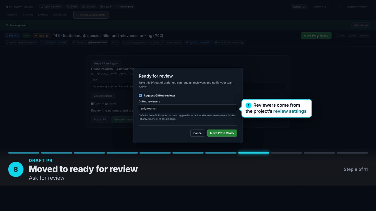The width and height of the screenshot is (376, 211).
Task: Click the highlighted step 8 progress segment
Action: 254,153
